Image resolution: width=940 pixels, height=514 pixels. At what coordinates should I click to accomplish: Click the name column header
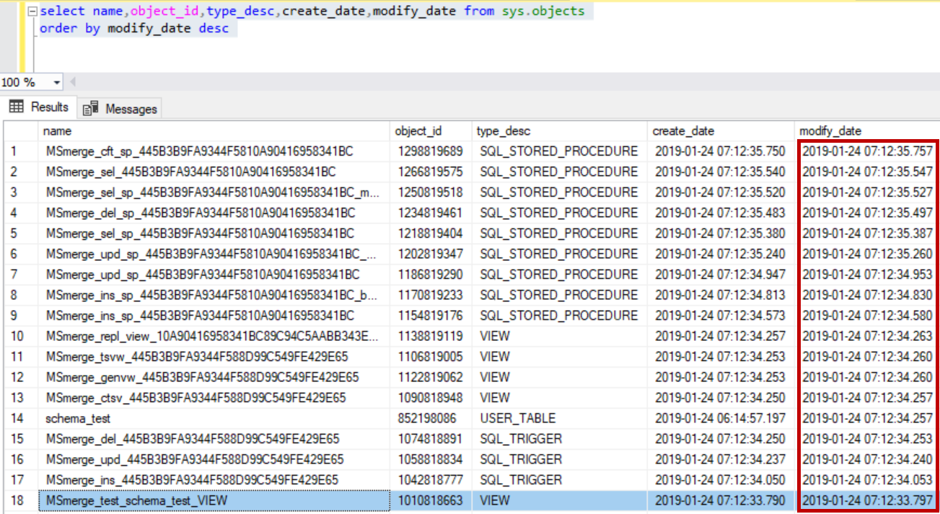(x=214, y=131)
